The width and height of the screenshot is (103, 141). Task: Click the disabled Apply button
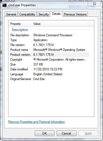(88, 133)
